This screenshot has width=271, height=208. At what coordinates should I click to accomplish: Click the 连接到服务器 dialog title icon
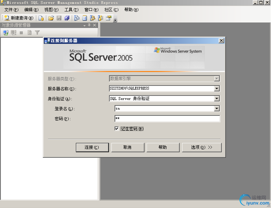[47, 41]
